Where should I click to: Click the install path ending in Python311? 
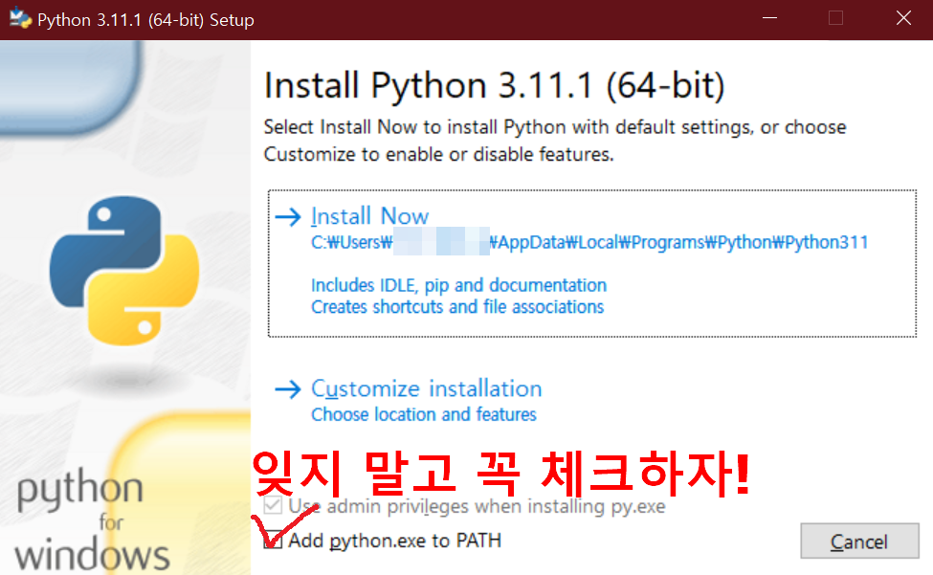pos(589,242)
